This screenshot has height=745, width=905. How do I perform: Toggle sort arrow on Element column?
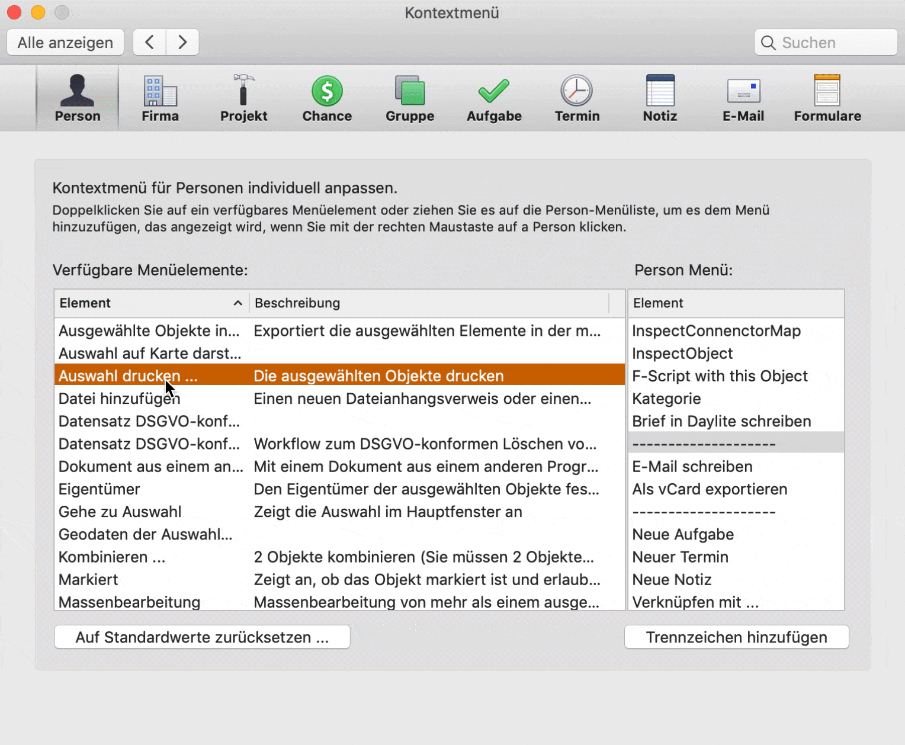pyautogui.click(x=238, y=303)
